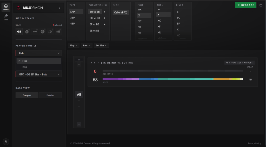Screen dimensions: 266x147
Task: Click the teal segment of the Bots bar
Action: click(186, 79)
